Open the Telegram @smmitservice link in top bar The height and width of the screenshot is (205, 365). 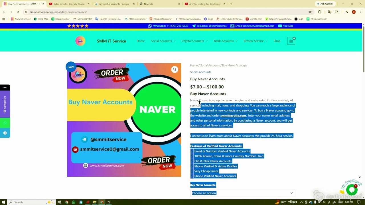pyautogui.click(x=209, y=26)
